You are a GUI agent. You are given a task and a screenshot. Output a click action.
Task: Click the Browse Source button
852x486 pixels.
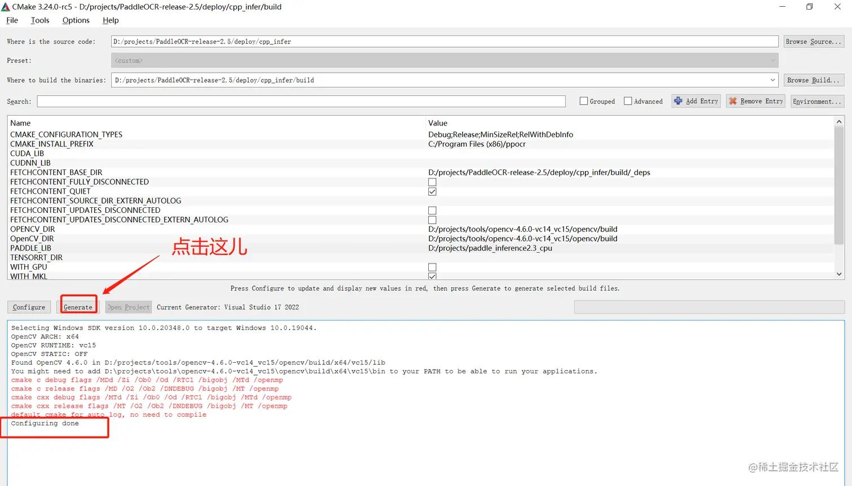pos(814,42)
